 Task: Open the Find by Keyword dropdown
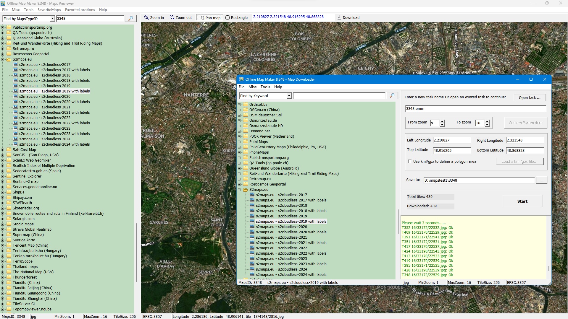click(x=289, y=96)
